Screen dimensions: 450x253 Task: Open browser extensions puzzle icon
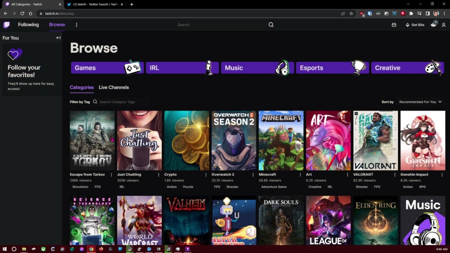[411, 13]
